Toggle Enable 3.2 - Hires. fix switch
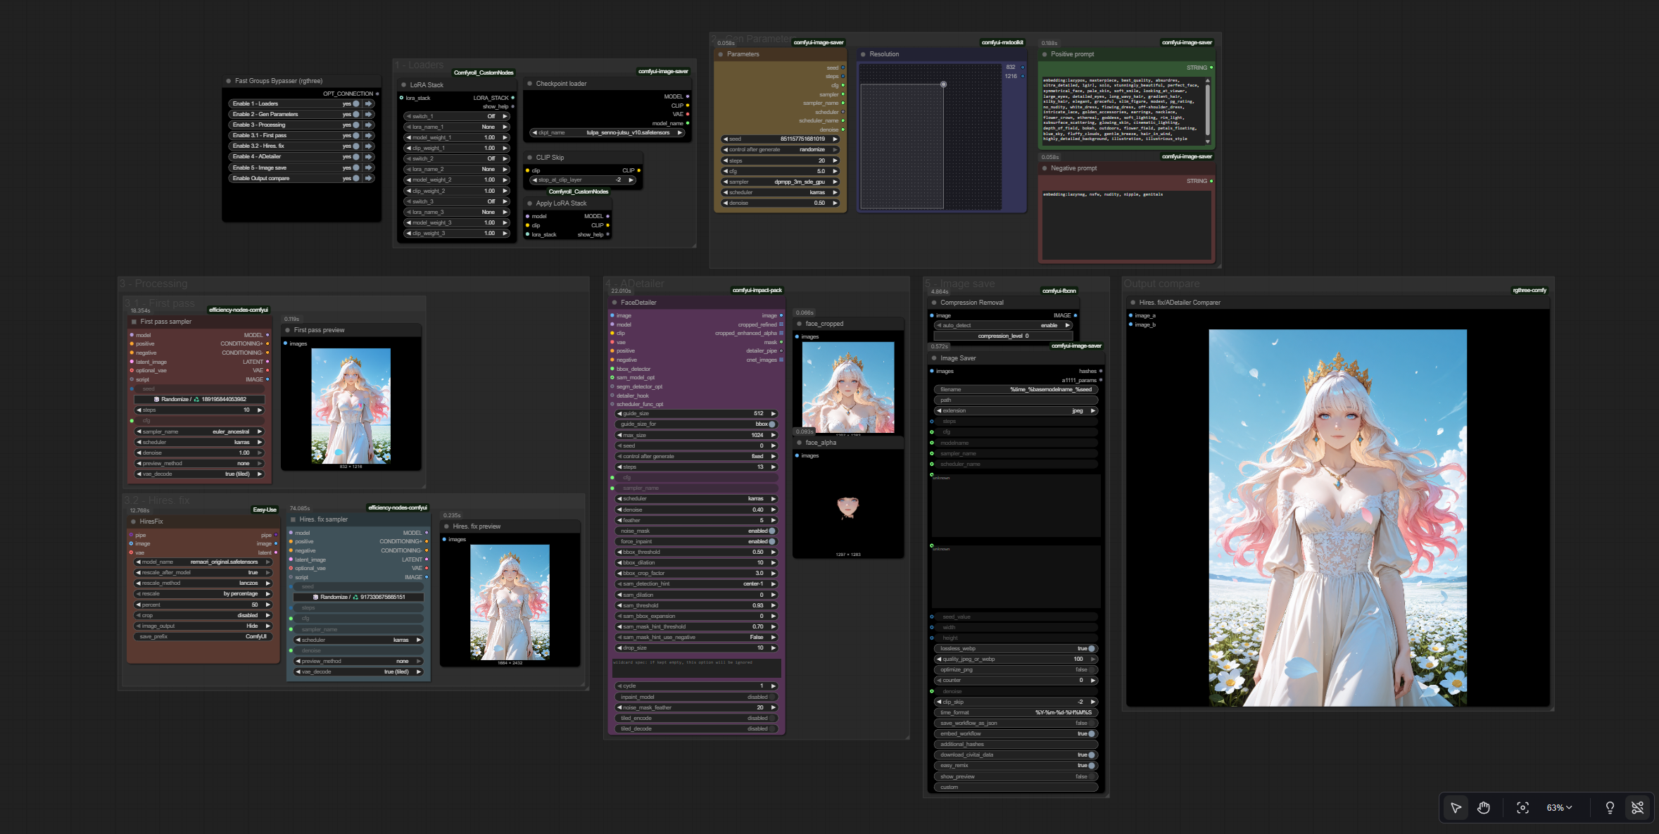The width and height of the screenshot is (1659, 834). [x=356, y=146]
